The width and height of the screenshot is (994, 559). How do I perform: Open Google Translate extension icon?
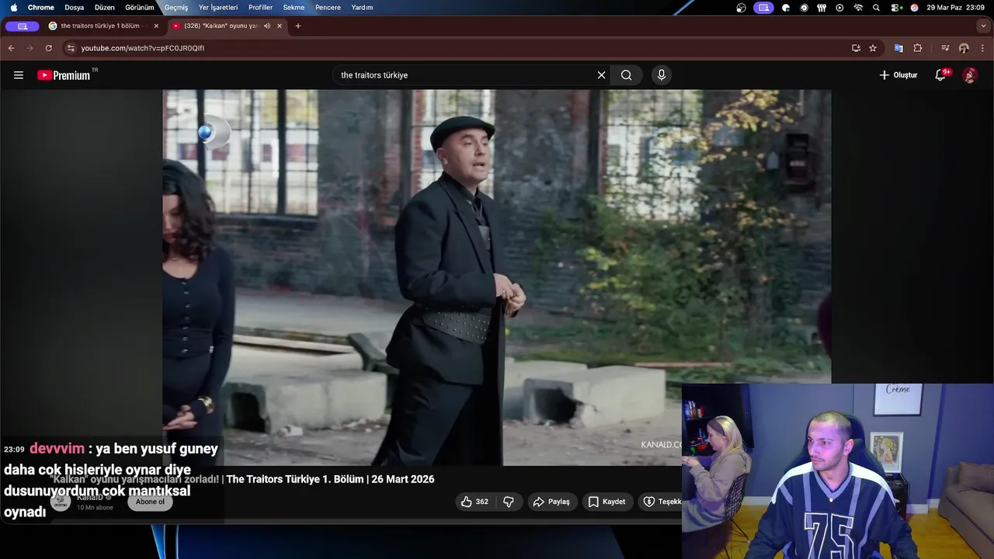tap(898, 48)
